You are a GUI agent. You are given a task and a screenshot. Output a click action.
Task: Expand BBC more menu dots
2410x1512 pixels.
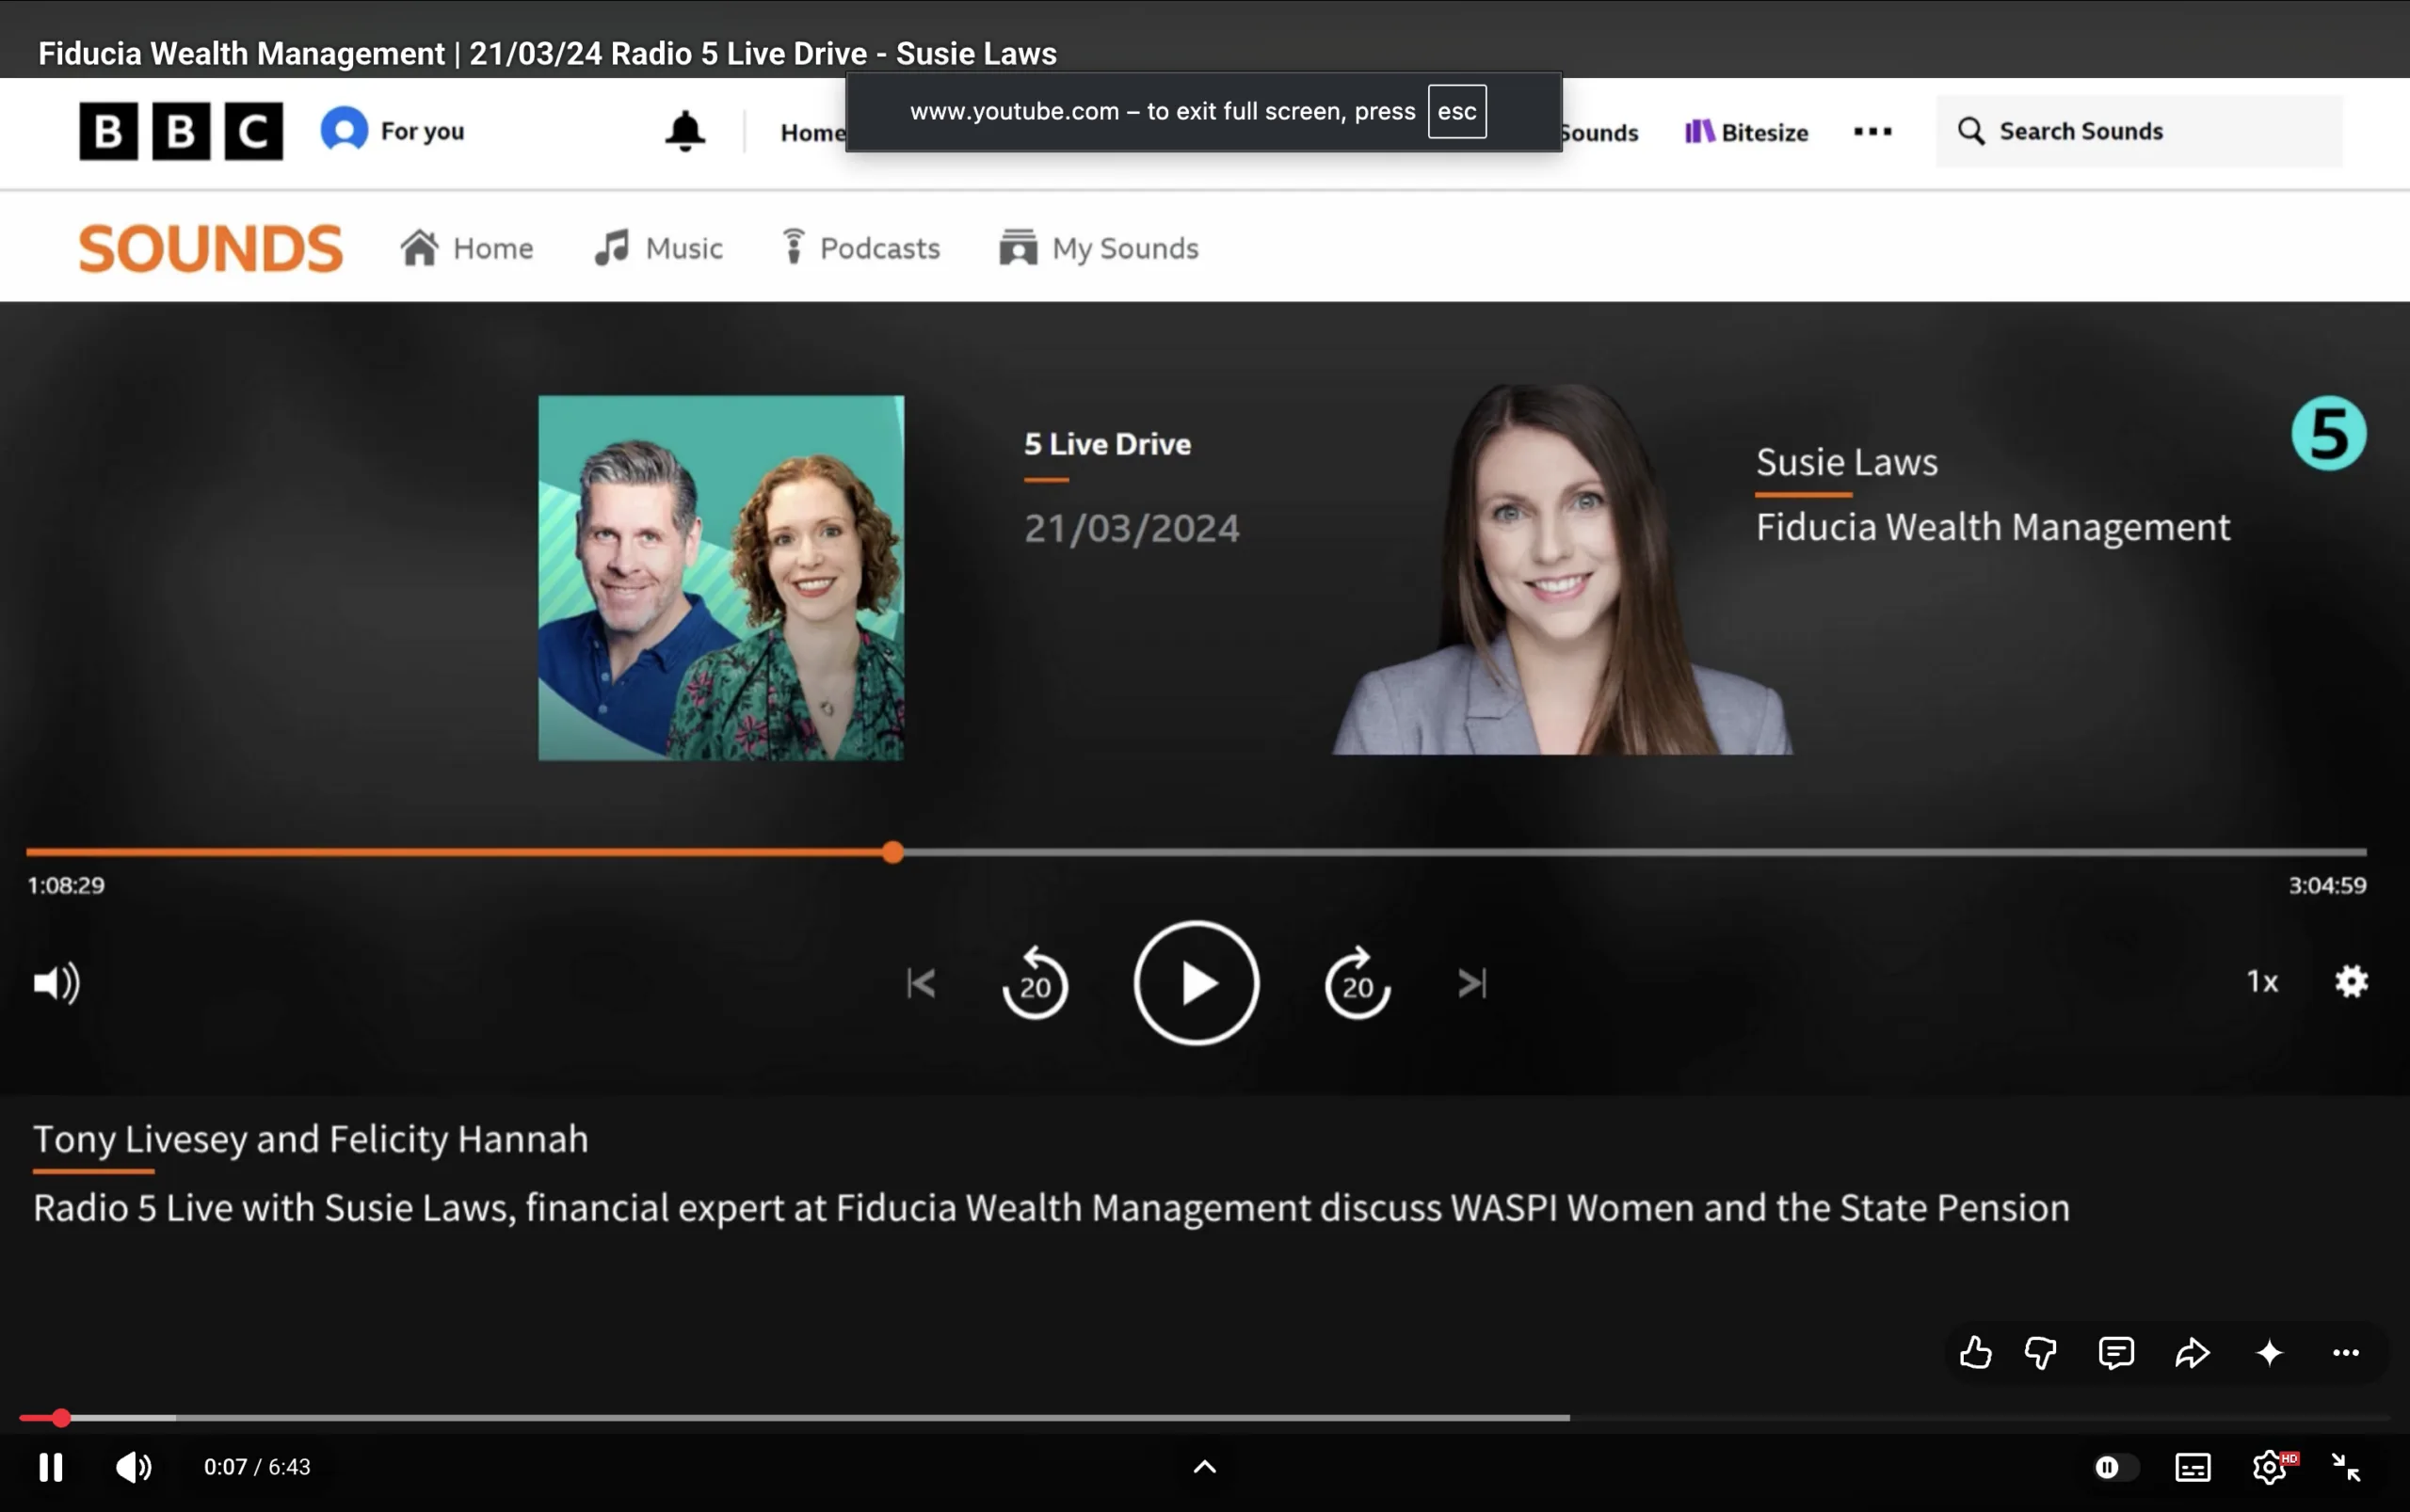tap(1872, 131)
